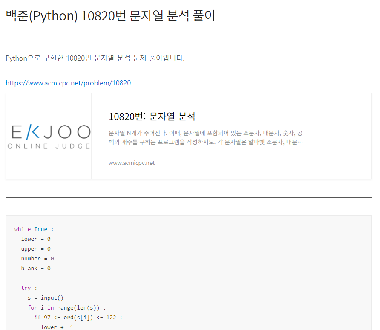Viewport: 380px width, 330px height.
Task: Open the '10820번: 문자열 분석' card title
Action: click(x=152, y=117)
